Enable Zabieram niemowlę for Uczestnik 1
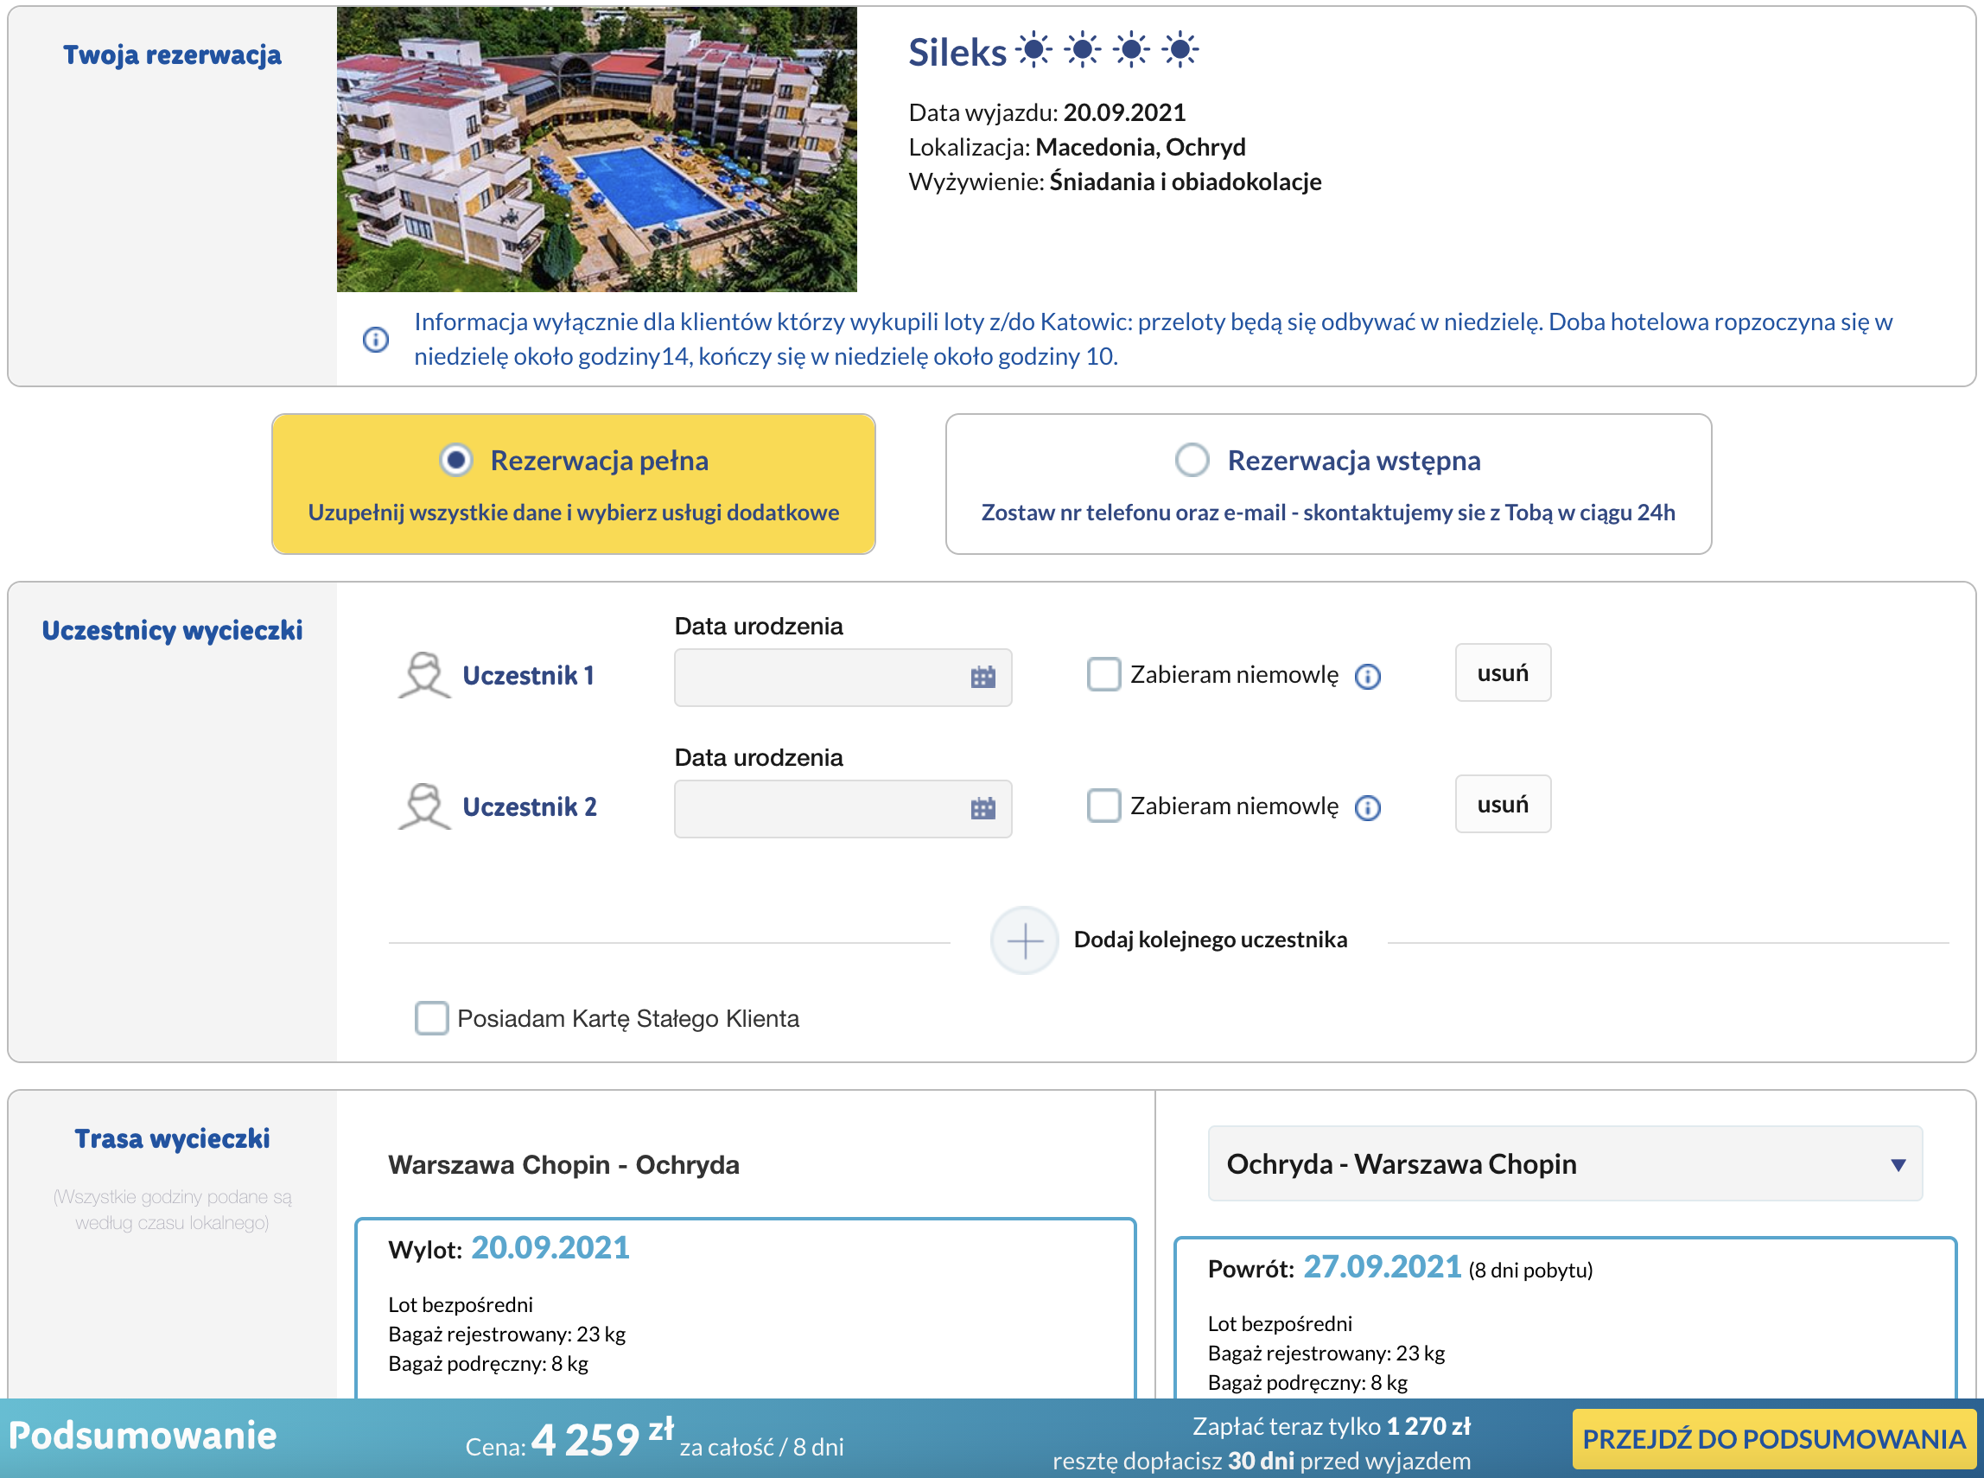Image resolution: width=1984 pixels, height=1478 pixels. [x=1103, y=674]
